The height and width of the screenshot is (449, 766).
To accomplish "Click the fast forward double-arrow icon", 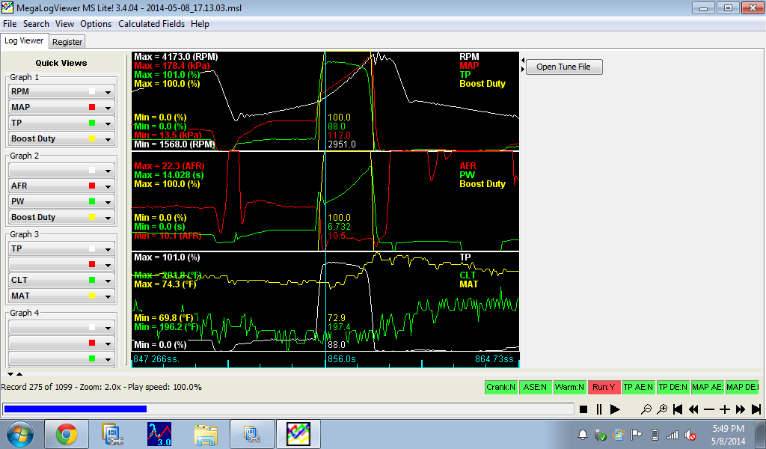I will point(741,409).
